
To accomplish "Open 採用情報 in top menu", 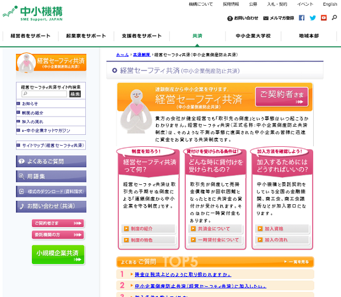I will point(231,4).
